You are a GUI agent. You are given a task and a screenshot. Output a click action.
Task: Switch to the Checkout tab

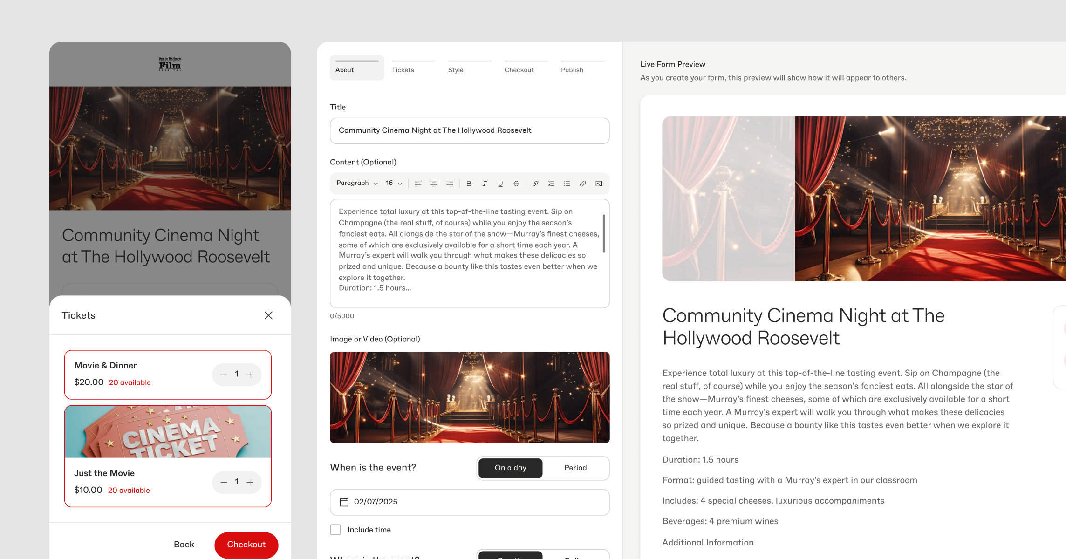point(526,68)
